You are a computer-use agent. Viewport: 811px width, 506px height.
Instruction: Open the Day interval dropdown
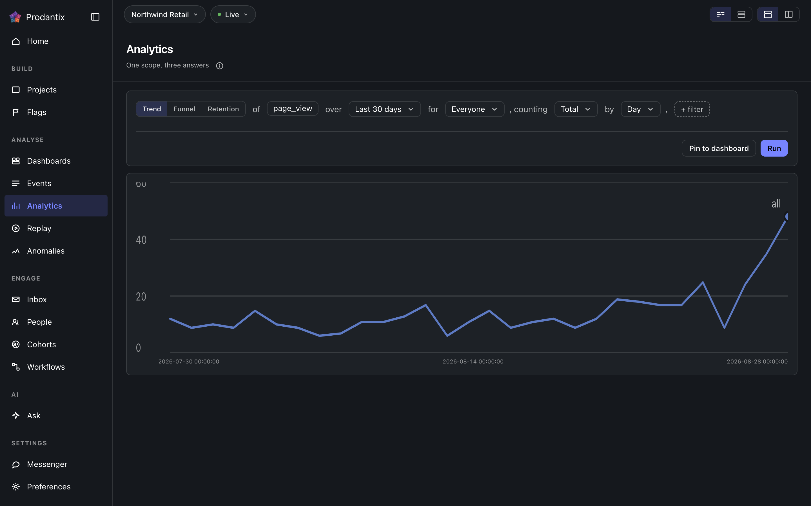(x=640, y=109)
